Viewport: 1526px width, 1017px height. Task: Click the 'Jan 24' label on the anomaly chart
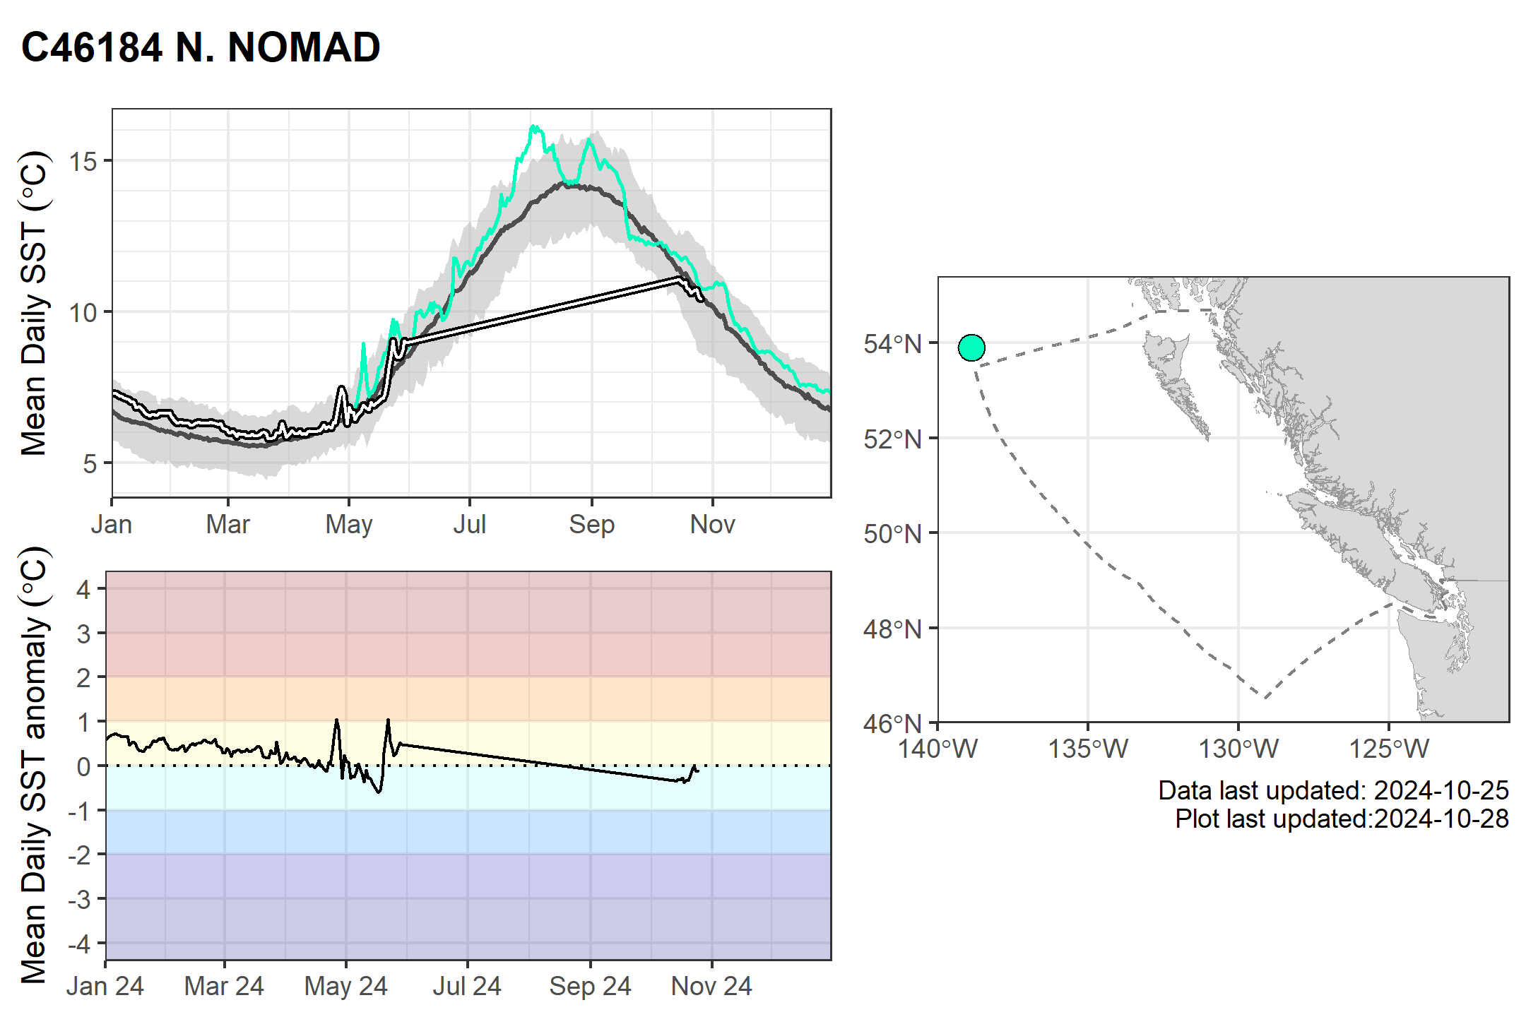coord(105,987)
